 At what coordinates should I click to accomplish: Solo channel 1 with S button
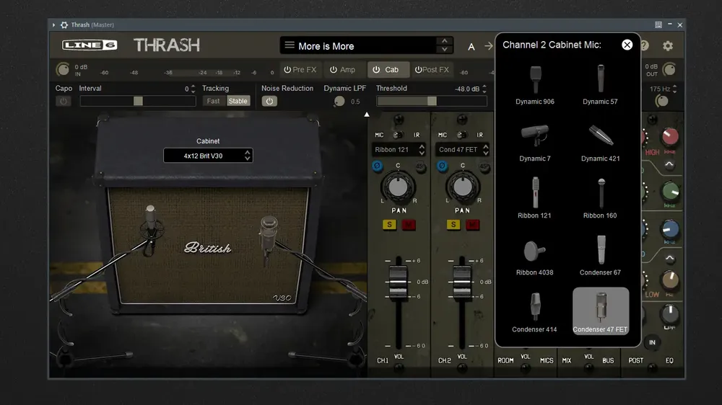(389, 224)
